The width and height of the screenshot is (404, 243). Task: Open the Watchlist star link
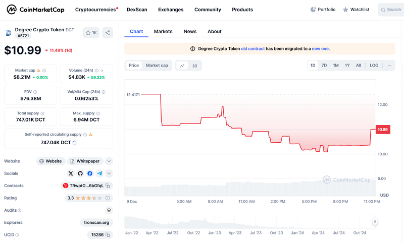pos(356,10)
